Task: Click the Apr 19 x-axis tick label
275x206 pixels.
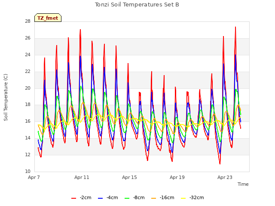Action: [x=177, y=177]
